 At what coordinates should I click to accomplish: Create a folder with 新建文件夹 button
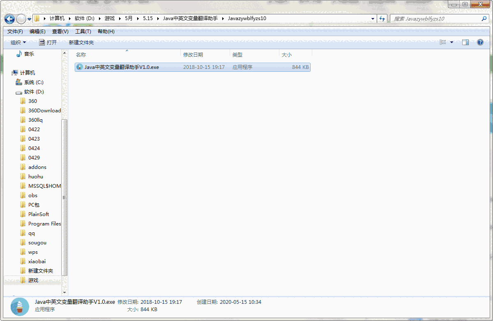coord(81,42)
